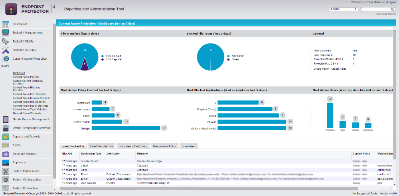
Task: Open Content Aware Type Whitelists item
Action: click(30, 110)
